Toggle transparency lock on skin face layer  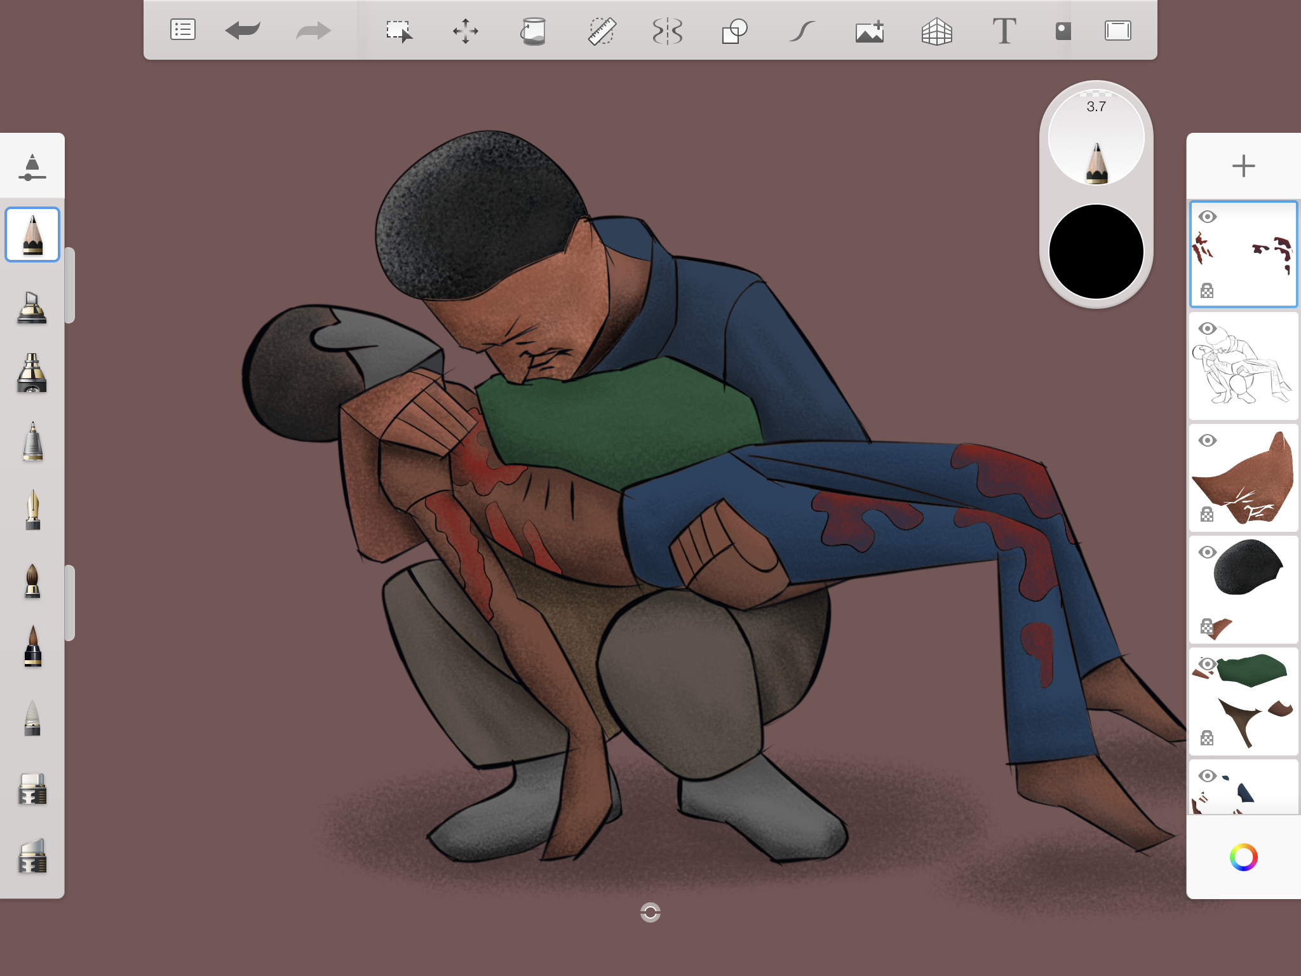tap(1207, 514)
